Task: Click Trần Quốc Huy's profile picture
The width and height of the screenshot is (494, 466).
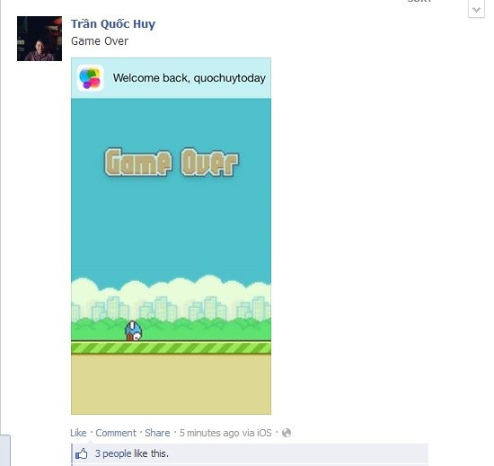Action: [x=40, y=39]
